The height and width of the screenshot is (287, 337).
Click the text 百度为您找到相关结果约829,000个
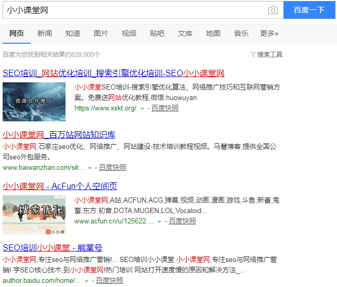(51, 55)
